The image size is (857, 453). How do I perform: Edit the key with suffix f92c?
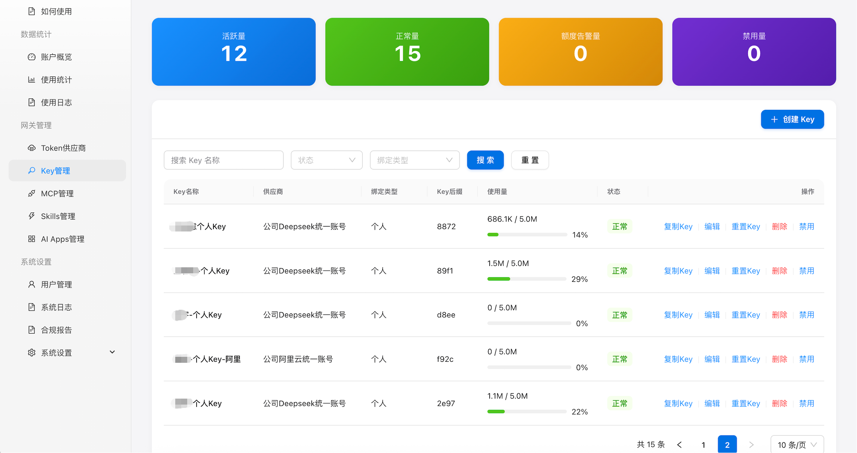coord(712,359)
